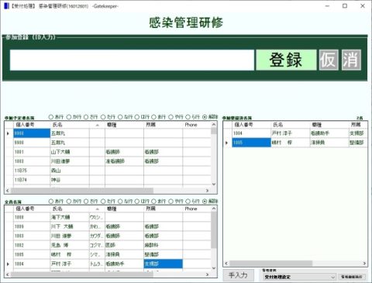The width and height of the screenshot is (372, 283).
Task: Select さ行 filter for the scheduled participants list
Action: click(x=86, y=117)
